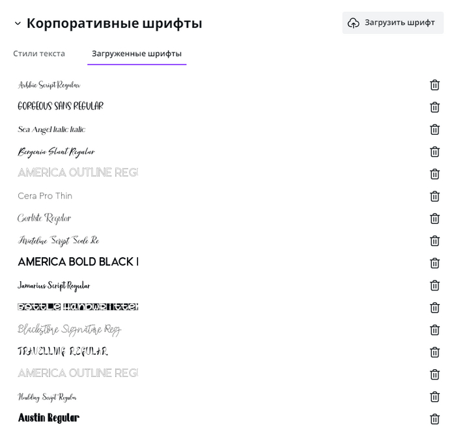
Task: Remove the Blackstone Signature font
Action: (x=435, y=330)
